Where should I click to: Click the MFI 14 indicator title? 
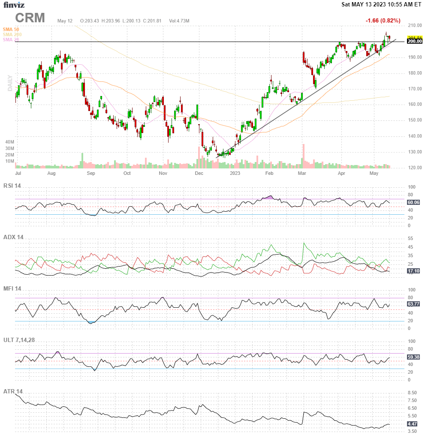click(x=12, y=288)
